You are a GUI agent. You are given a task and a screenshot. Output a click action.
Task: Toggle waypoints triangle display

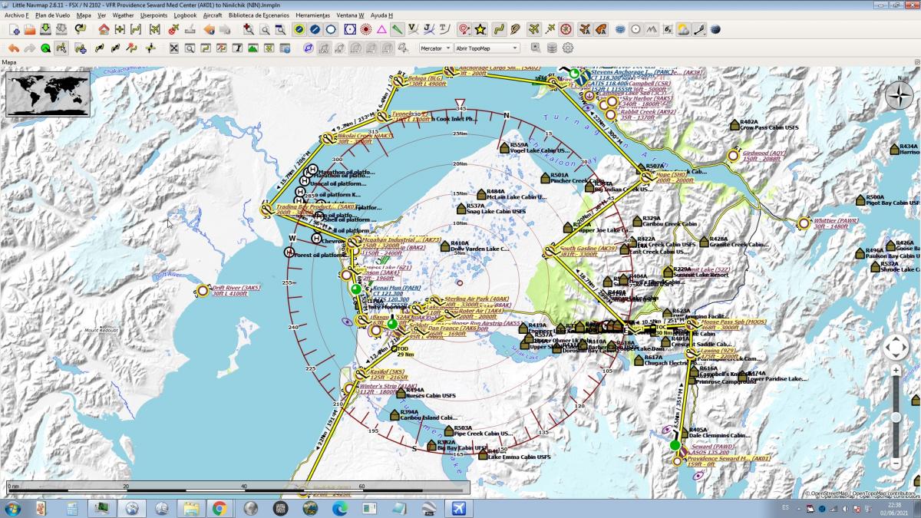[381, 29]
